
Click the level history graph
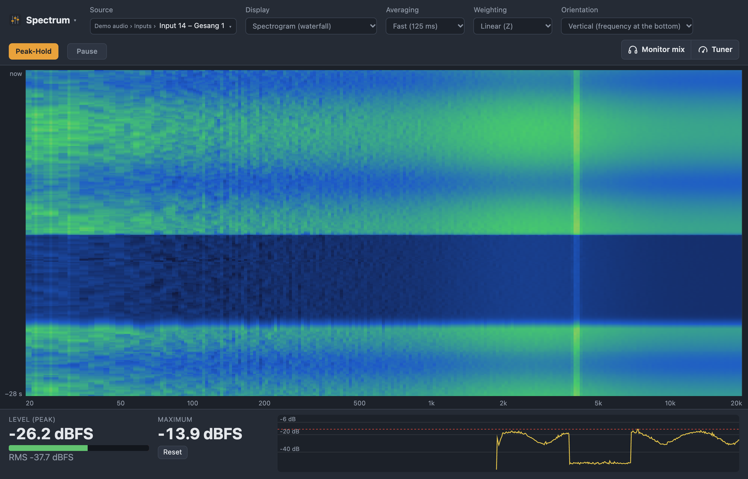click(508, 443)
